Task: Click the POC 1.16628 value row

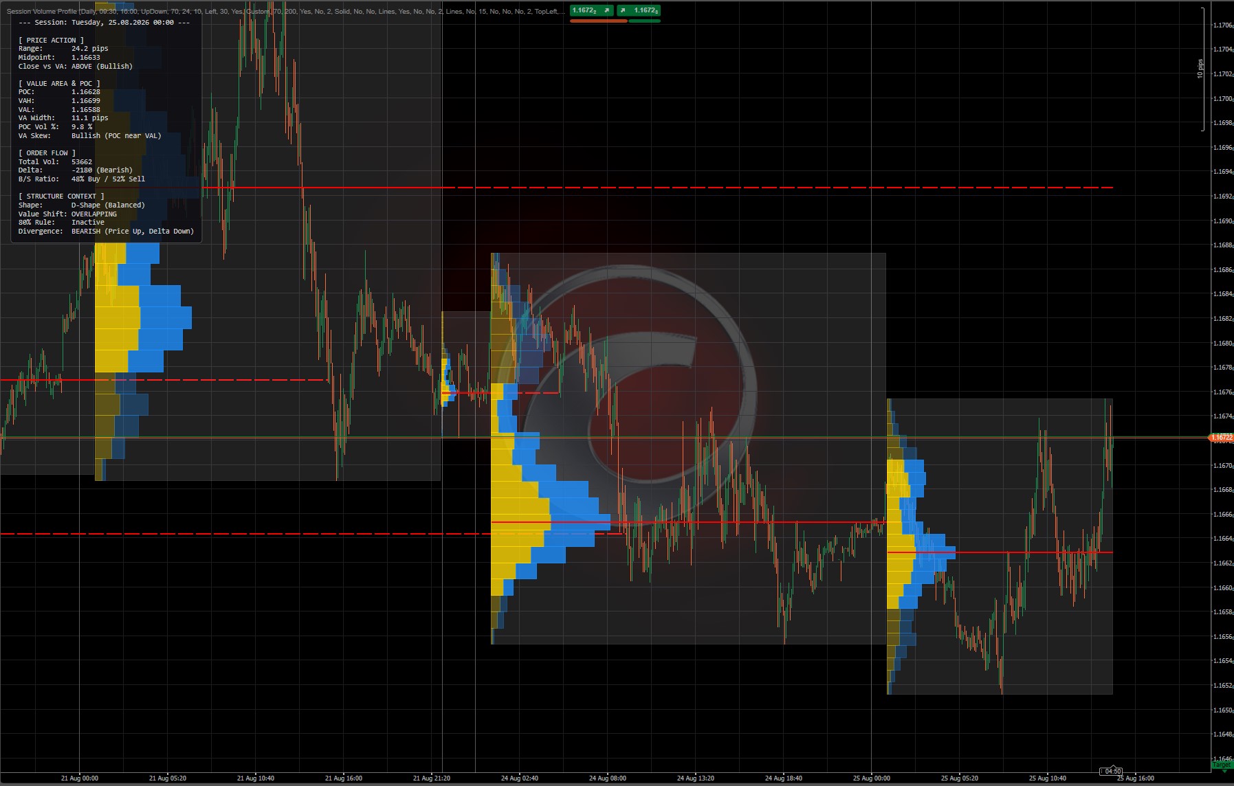Action: tap(59, 92)
